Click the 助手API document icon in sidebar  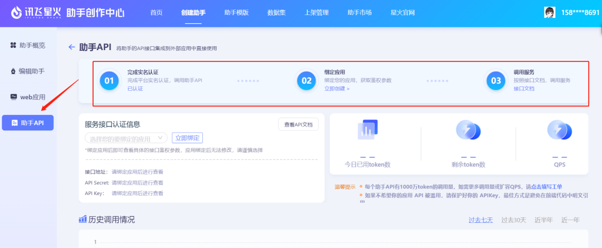coord(14,123)
